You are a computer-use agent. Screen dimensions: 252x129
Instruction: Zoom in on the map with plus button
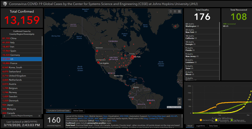point(180,100)
